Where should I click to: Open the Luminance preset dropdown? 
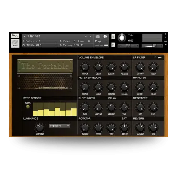coord(59,126)
